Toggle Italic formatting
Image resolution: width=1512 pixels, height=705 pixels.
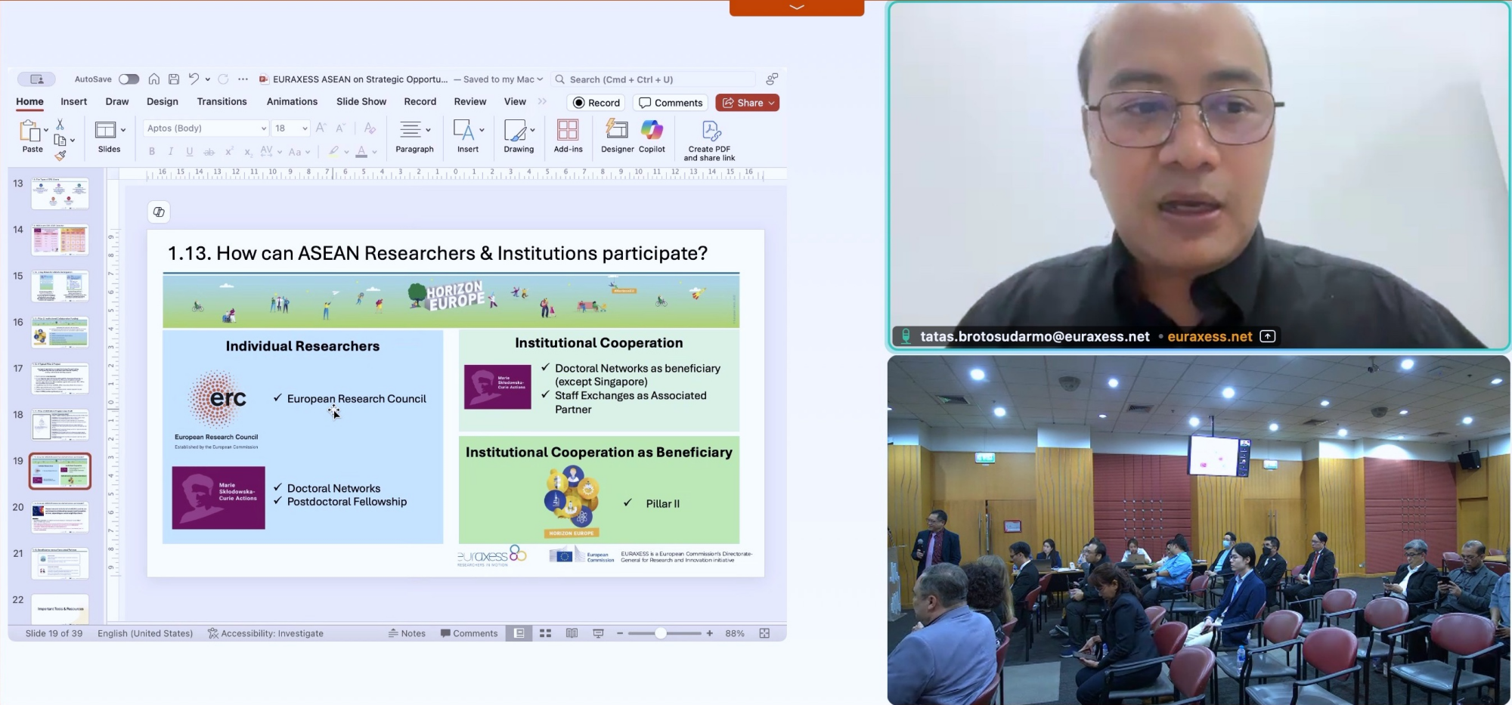[x=171, y=152]
